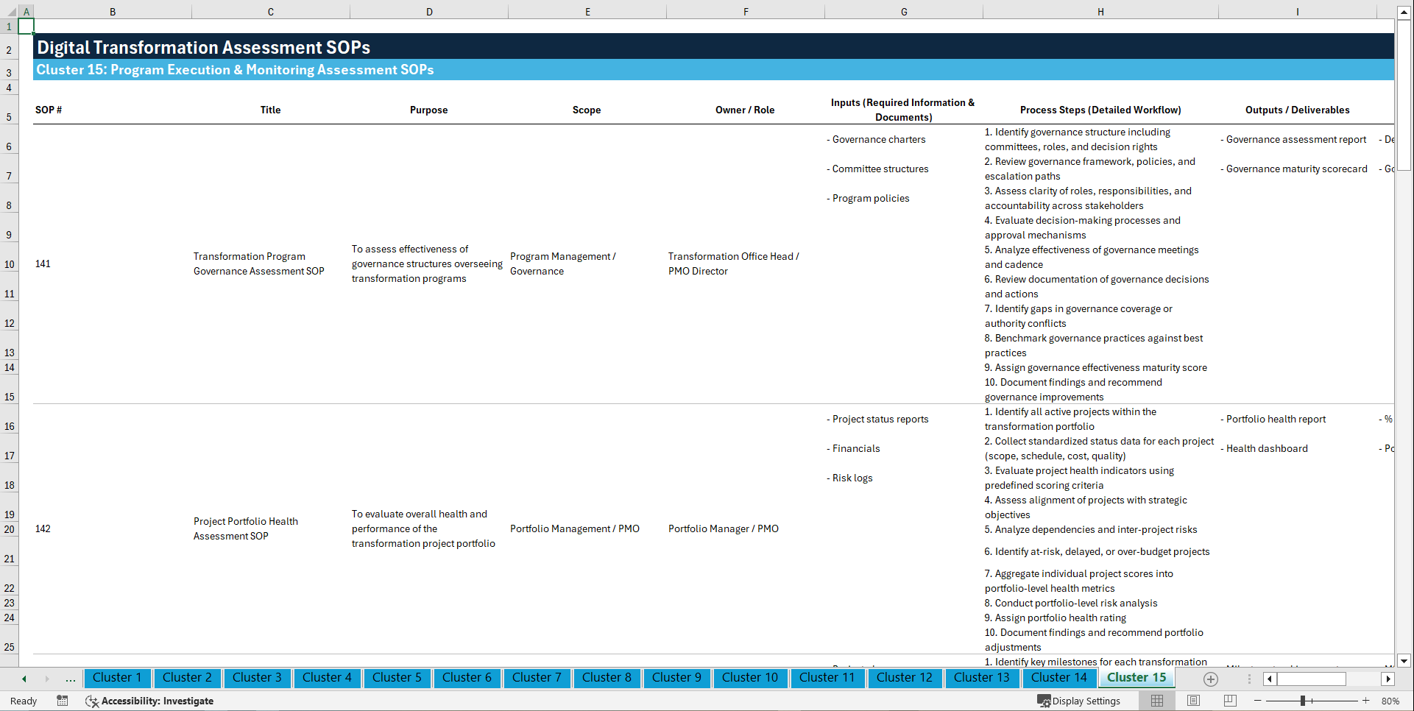Viewport: 1414px width, 711px height.
Task: Select the Cluster 14 tab
Action: pyautogui.click(x=1059, y=678)
